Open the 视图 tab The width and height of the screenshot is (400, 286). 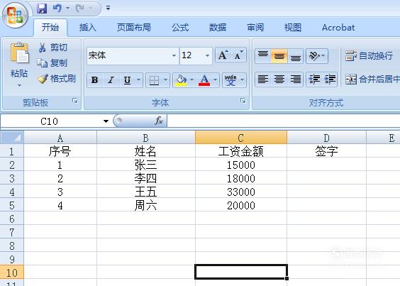[293, 27]
